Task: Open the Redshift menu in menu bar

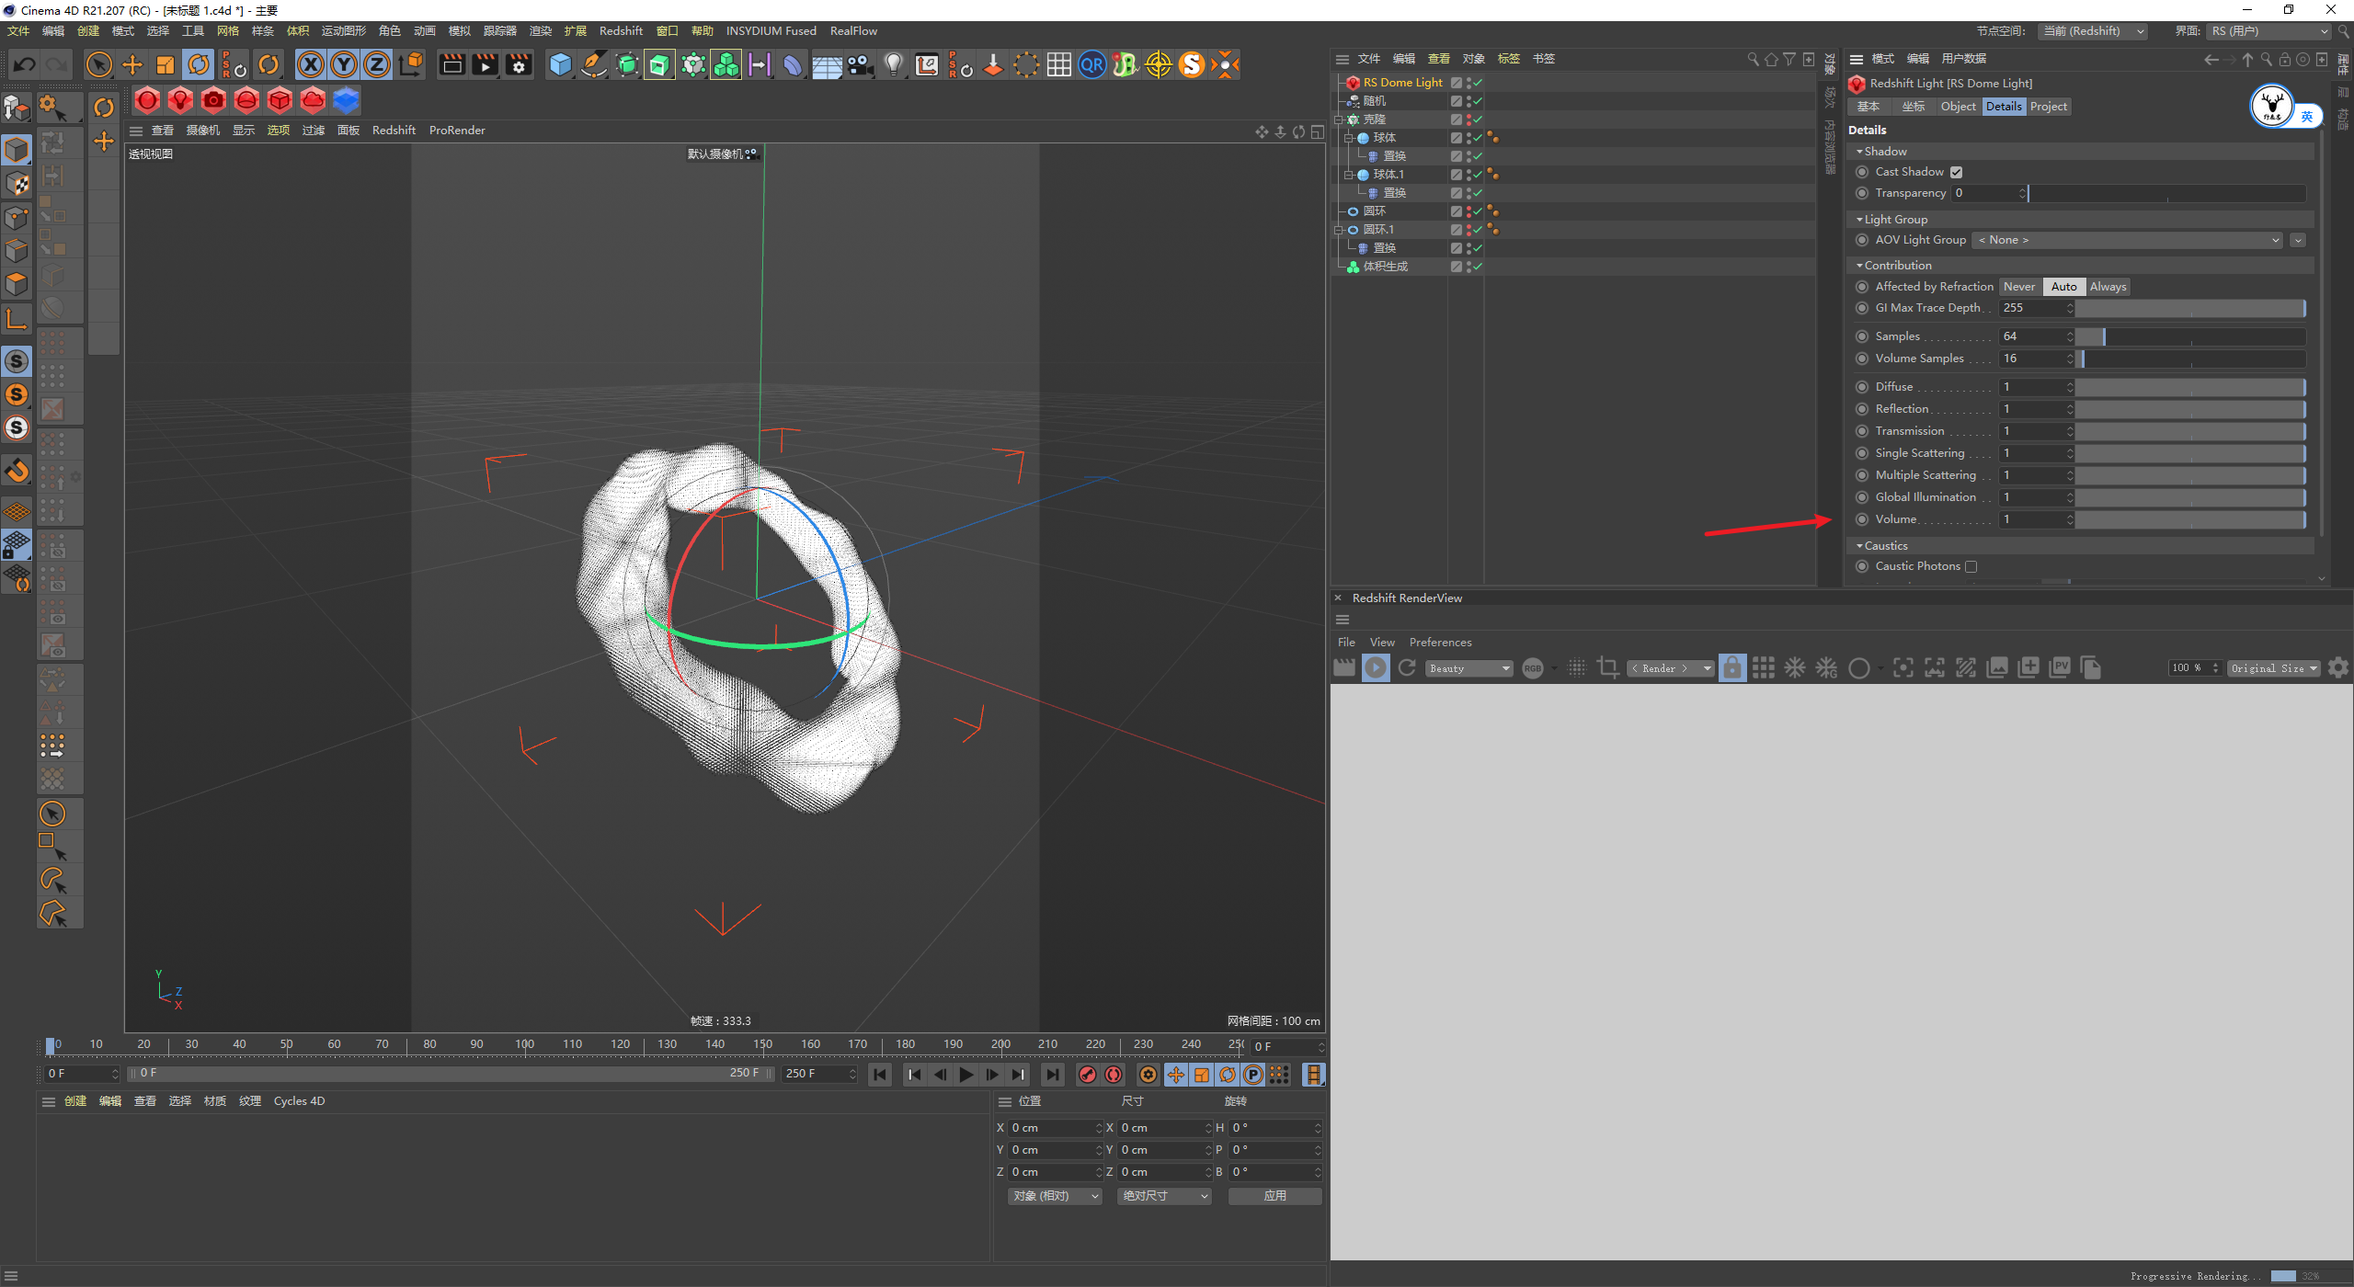Action: pyautogui.click(x=621, y=31)
